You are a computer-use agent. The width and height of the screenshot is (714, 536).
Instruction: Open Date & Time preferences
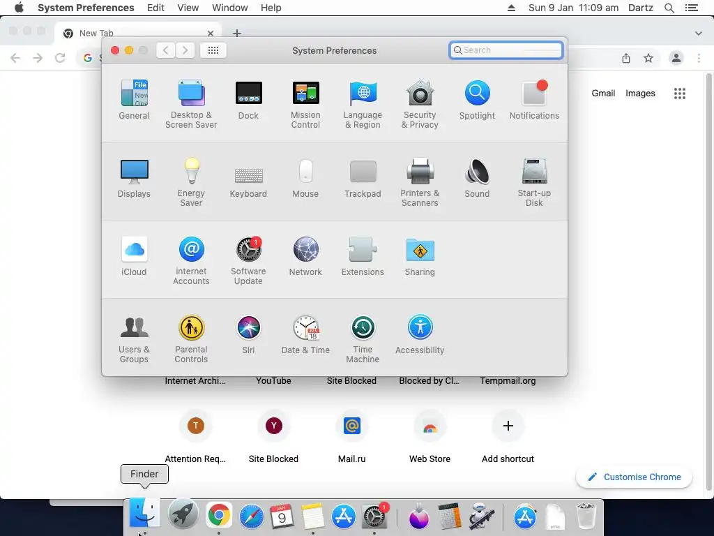[305, 335]
